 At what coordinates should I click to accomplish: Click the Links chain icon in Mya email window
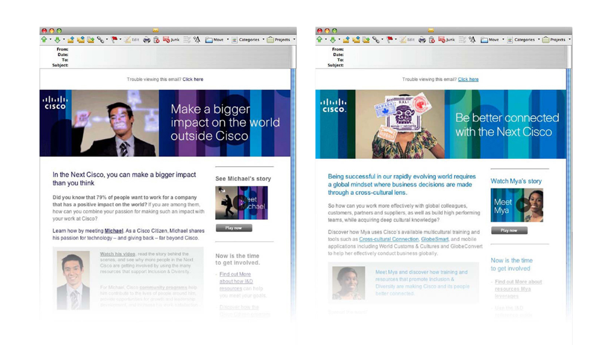(x=376, y=40)
